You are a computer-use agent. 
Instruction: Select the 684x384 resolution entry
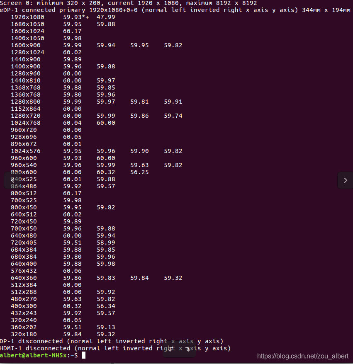(24, 250)
